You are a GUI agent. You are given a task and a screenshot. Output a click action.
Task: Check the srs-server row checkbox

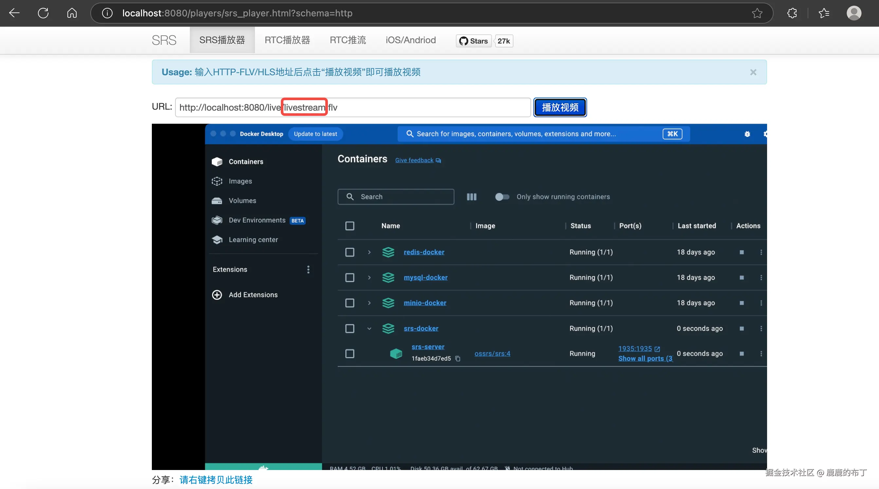[350, 353]
